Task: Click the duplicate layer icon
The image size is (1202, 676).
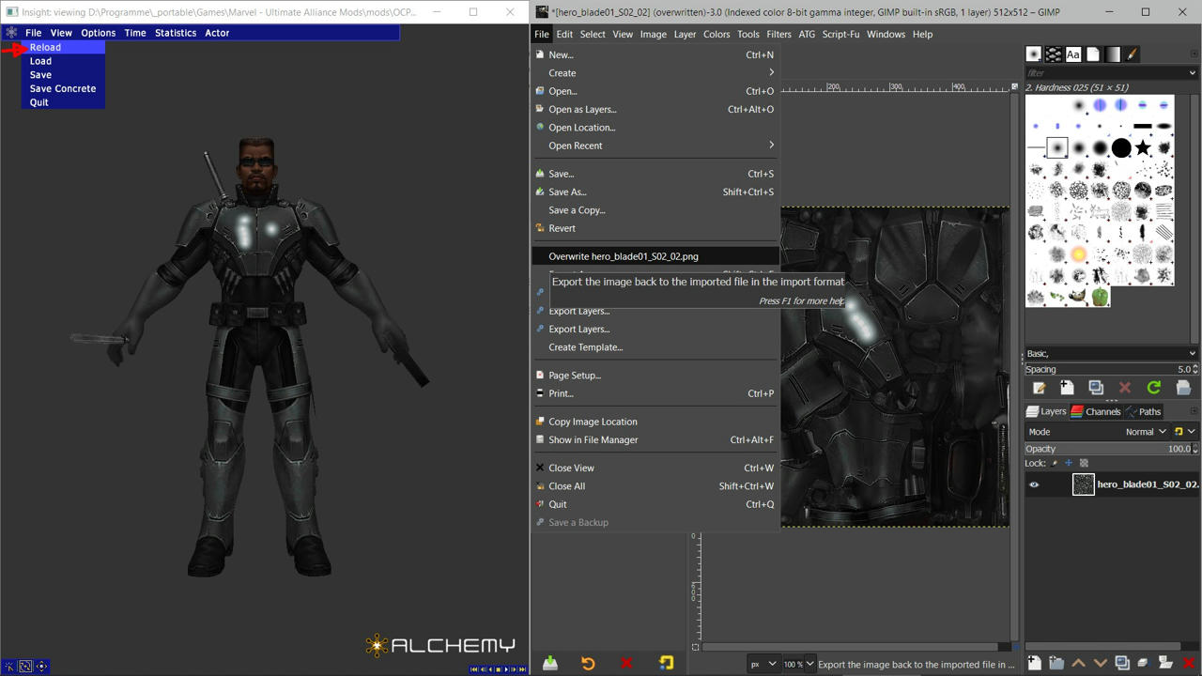Action: 1122,664
